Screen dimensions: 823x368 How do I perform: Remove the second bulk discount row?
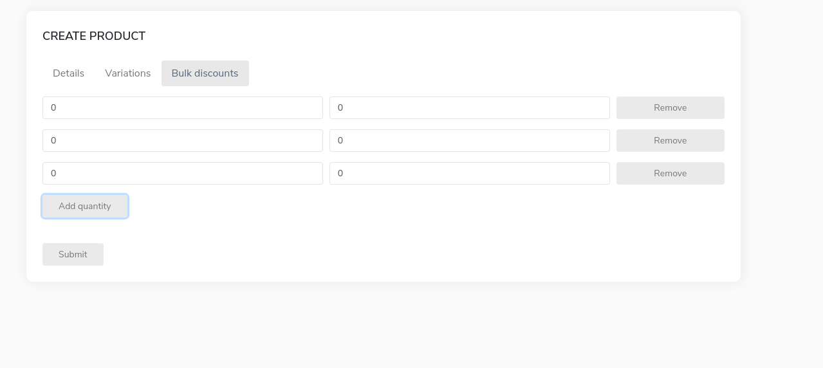coord(670,141)
